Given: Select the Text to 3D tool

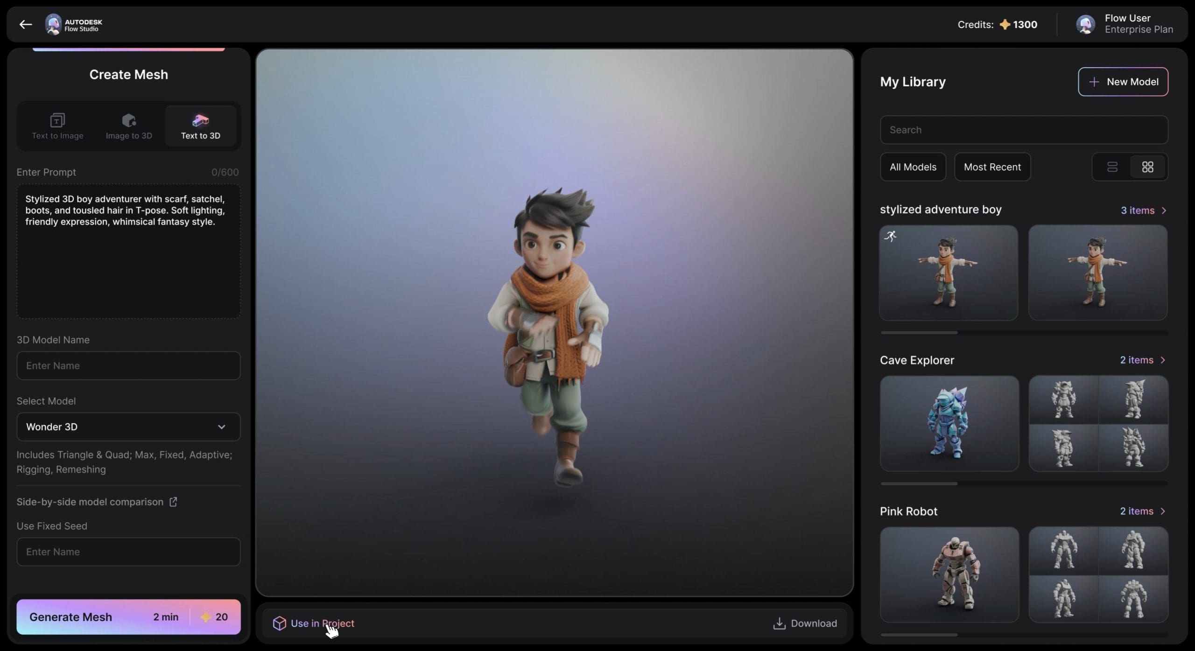Looking at the screenshot, I should [x=201, y=126].
